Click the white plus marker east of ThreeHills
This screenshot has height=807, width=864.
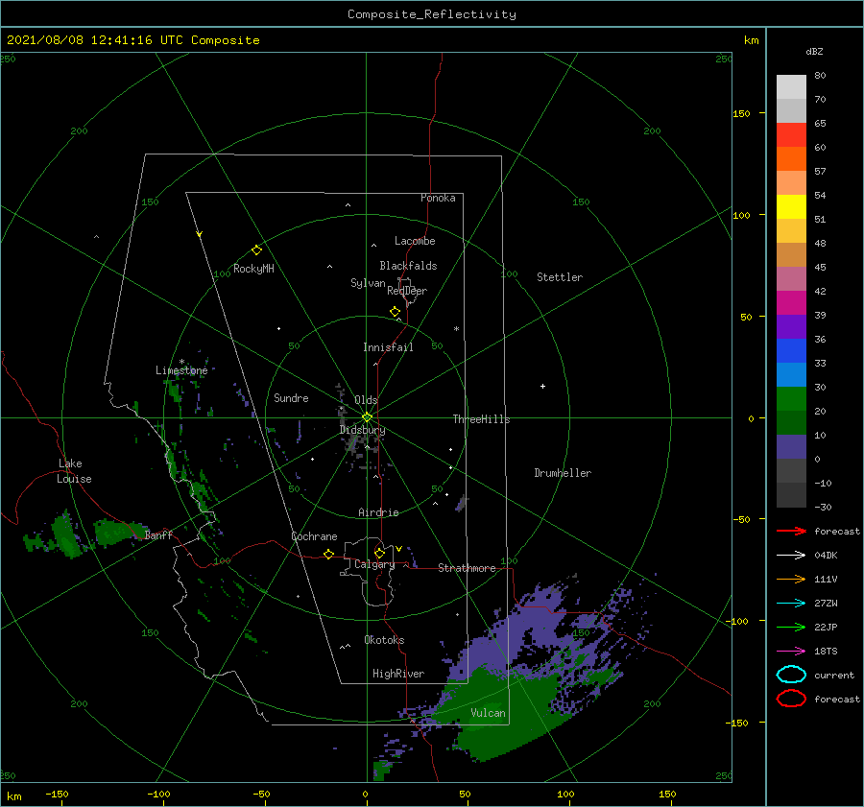coord(542,386)
